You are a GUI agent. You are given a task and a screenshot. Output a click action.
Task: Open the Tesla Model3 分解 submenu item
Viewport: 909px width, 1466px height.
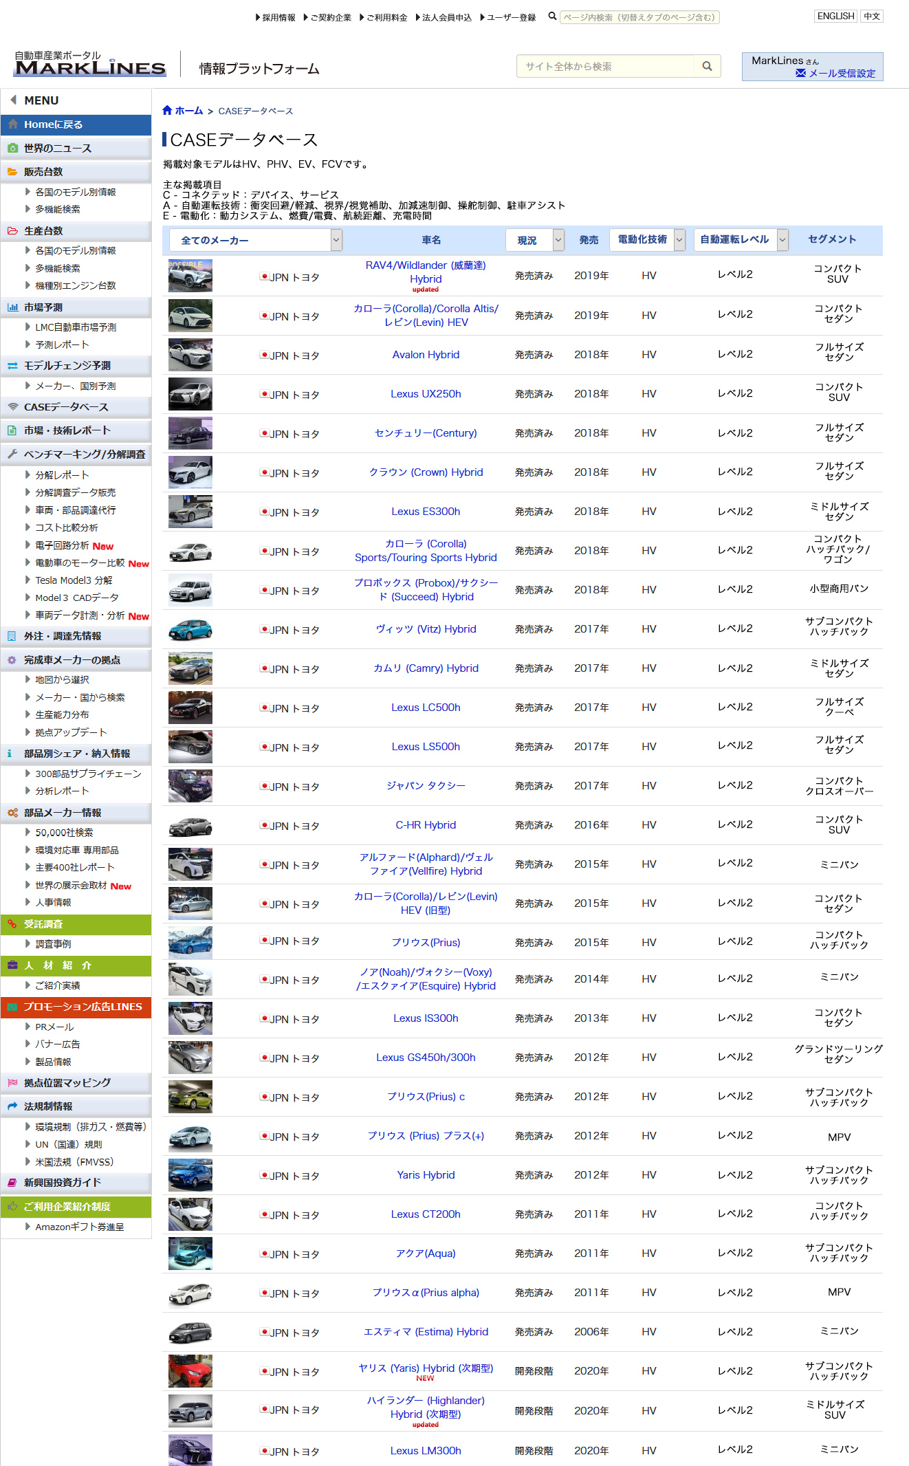point(74,580)
